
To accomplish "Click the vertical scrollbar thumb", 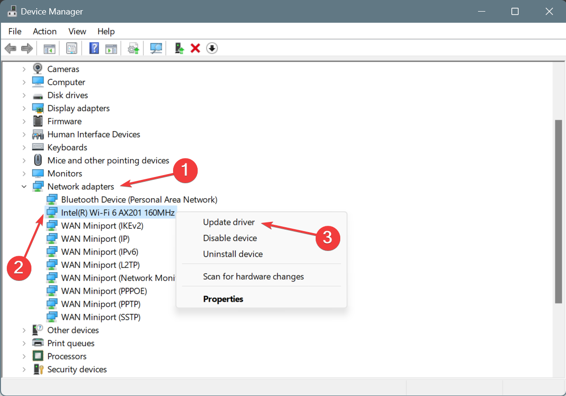I will pyautogui.click(x=558, y=211).
